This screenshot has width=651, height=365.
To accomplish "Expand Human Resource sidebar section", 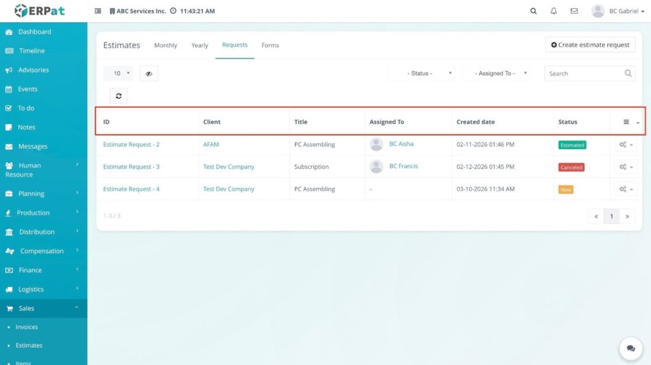I will 43,170.
